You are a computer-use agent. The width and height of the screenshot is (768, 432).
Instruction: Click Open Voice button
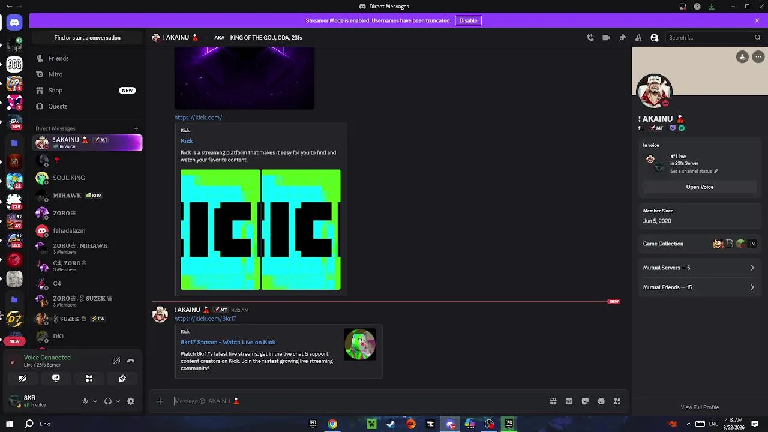[700, 187]
